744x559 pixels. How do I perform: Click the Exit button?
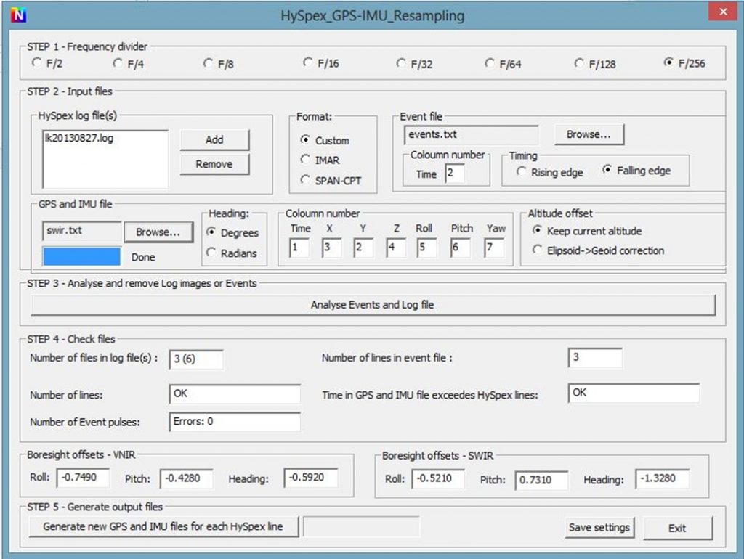tap(677, 528)
